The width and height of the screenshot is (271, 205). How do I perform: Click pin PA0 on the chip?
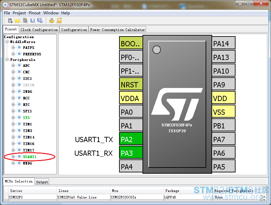(x=131, y=111)
